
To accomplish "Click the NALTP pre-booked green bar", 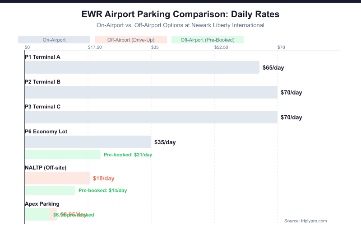I will click(50, 190).
